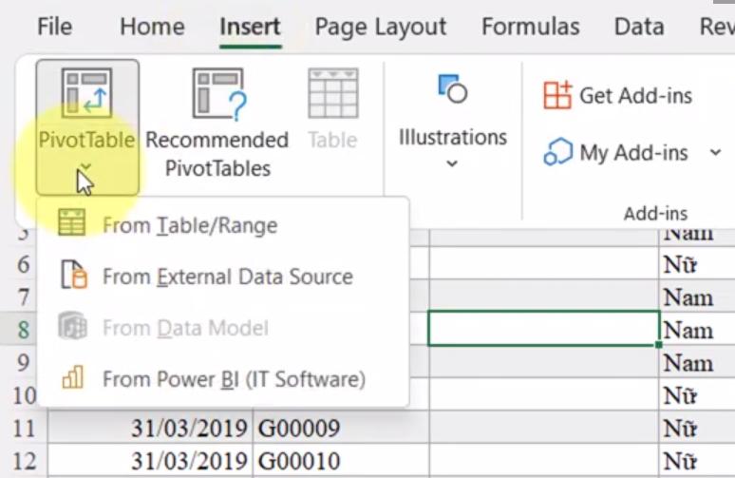735x478 pixels.
Task: Select the row 9 header
Action: tap(24, 363)
